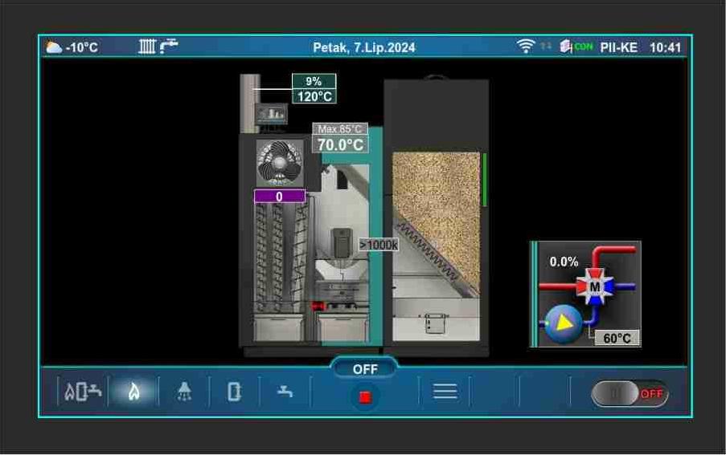The image size is (726, 455).
Task: Tap the red stop square button
Action: click(x=365, y=396)
